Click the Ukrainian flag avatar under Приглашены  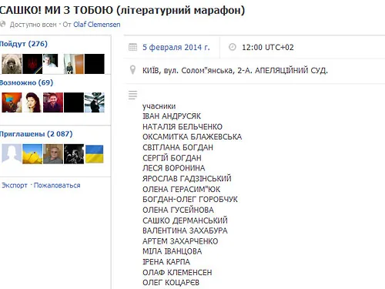click(95, 154)
